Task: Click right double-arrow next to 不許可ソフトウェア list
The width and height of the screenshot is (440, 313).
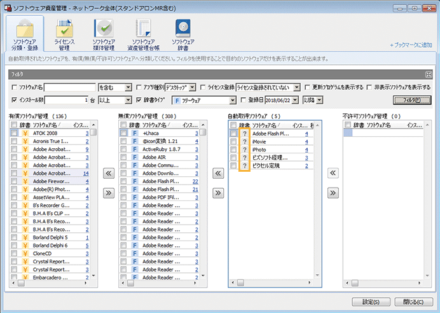Action: pos(333,193)
